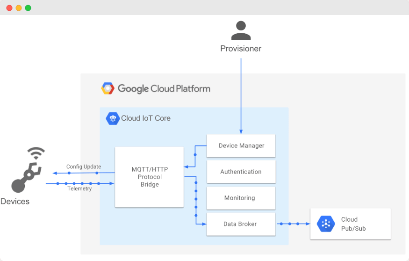Close the window with the red button

(9, 8)
